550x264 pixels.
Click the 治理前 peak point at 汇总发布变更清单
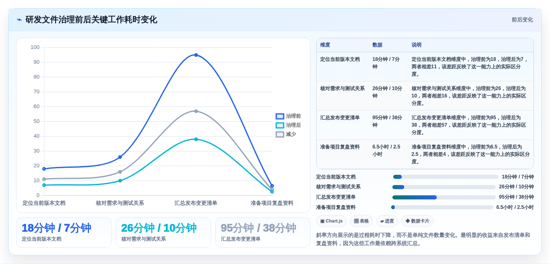[x=196, y=55]
